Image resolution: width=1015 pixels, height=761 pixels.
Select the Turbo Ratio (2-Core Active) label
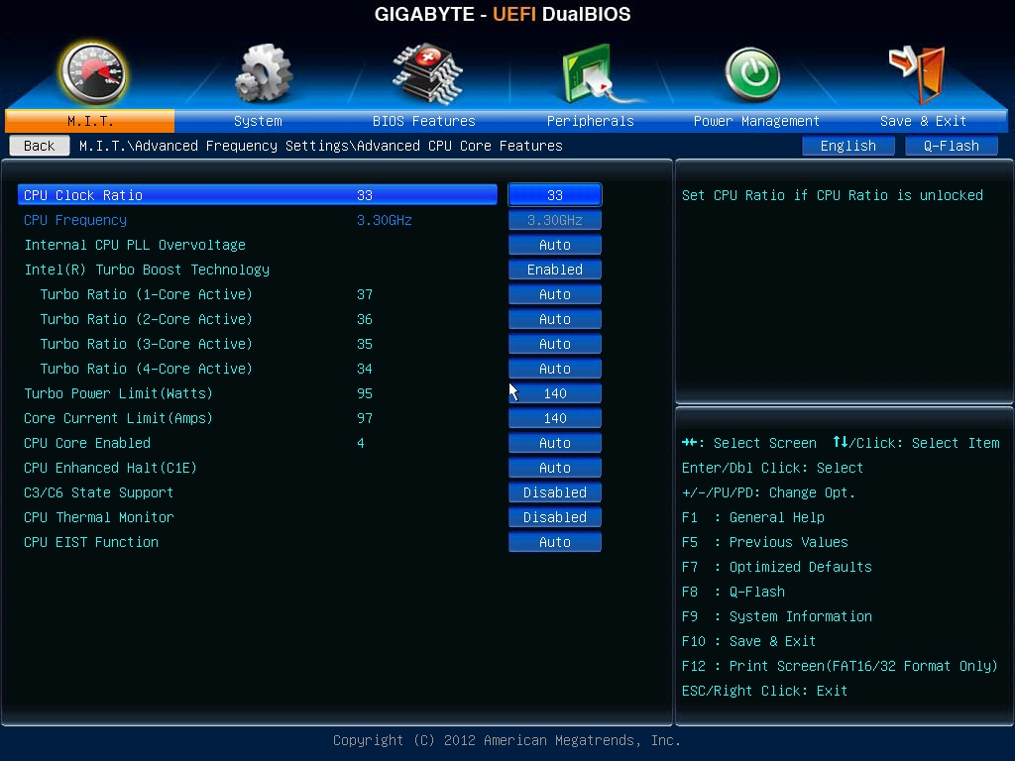click(147, 319)
